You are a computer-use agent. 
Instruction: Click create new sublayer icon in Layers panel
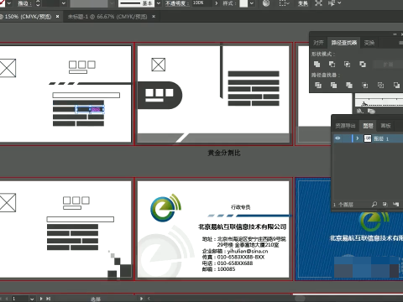395,204
